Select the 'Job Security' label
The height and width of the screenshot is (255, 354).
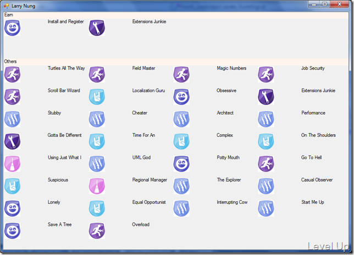(313, 68)
